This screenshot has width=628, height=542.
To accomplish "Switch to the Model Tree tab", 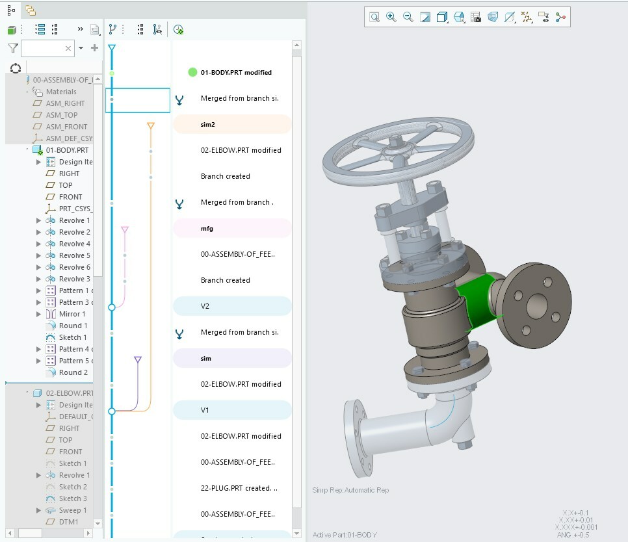I will [x=11, y=10].
